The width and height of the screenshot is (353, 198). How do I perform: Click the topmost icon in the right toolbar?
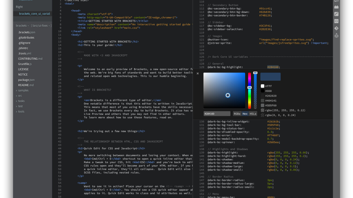click(336, 1)
